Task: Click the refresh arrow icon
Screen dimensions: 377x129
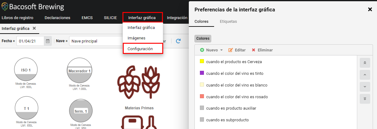Action: (x=178, y=41)
